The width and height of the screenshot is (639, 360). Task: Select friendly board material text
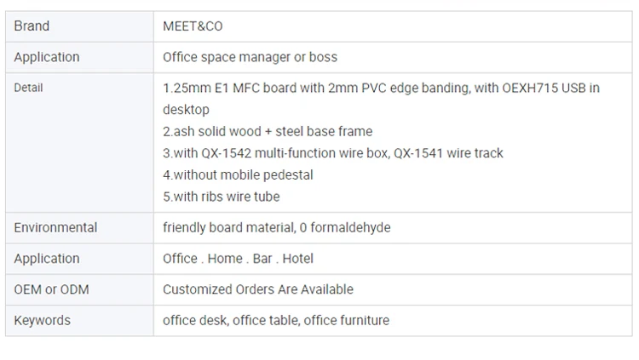coord(277,227)
